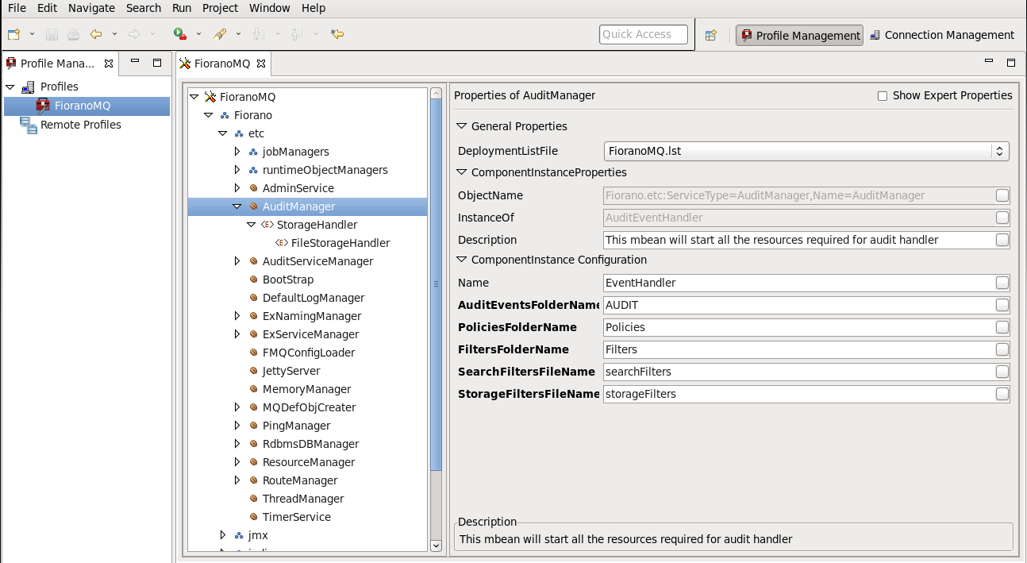Expand the AdminService node
The image size is (1027, 563).
coord(237,188)
